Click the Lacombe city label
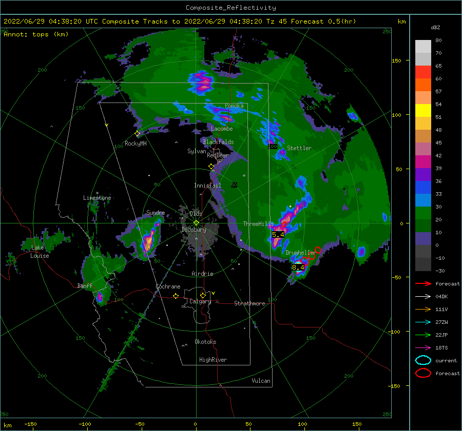Viewport: 462px width, 431px height. click(222, 129)
